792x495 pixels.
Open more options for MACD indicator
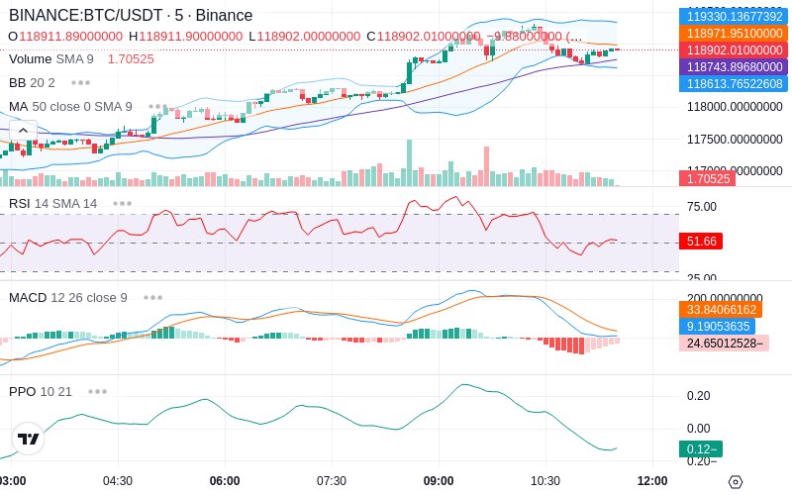click(x=153, y=298)
